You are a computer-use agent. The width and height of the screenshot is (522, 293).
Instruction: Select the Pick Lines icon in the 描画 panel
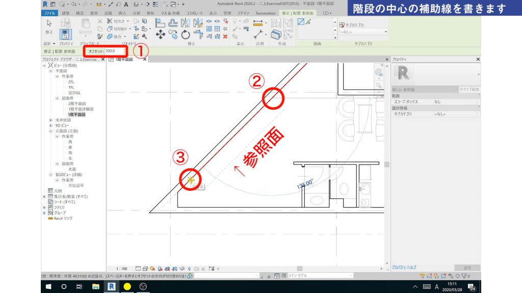click(x=308, y=22)
